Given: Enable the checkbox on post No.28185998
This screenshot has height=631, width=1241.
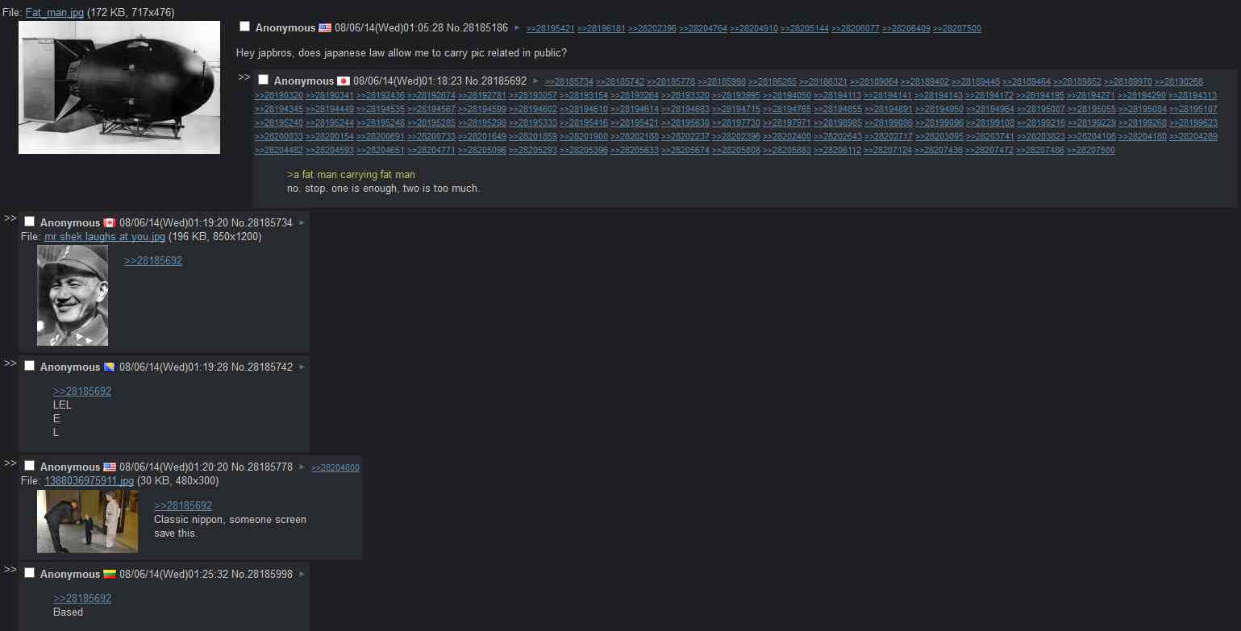Looking at the screenshot, I should [x=30, y=574].
